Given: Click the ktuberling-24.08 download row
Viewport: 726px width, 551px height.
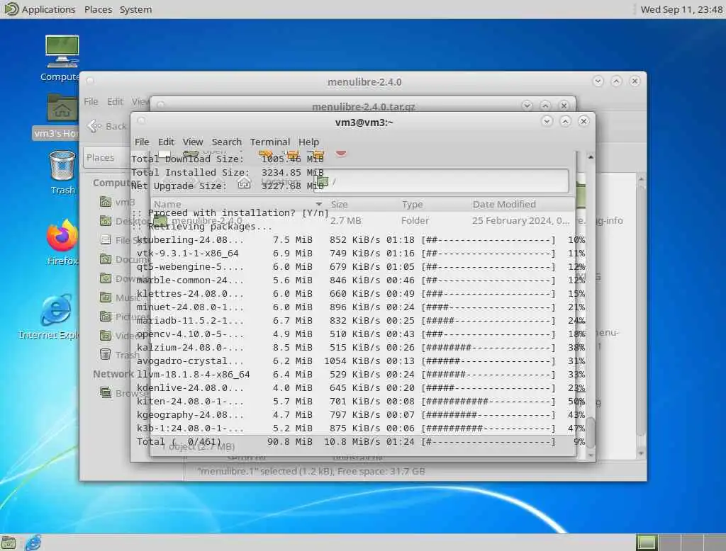Looking at the screenshot, I should tap(361, 239).
